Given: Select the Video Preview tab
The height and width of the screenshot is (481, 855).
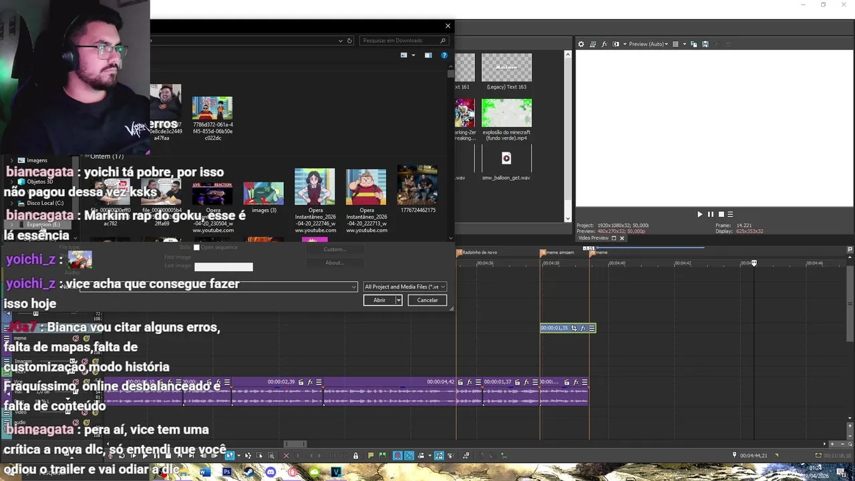Looking at the screenshot, I should point(593,238).
